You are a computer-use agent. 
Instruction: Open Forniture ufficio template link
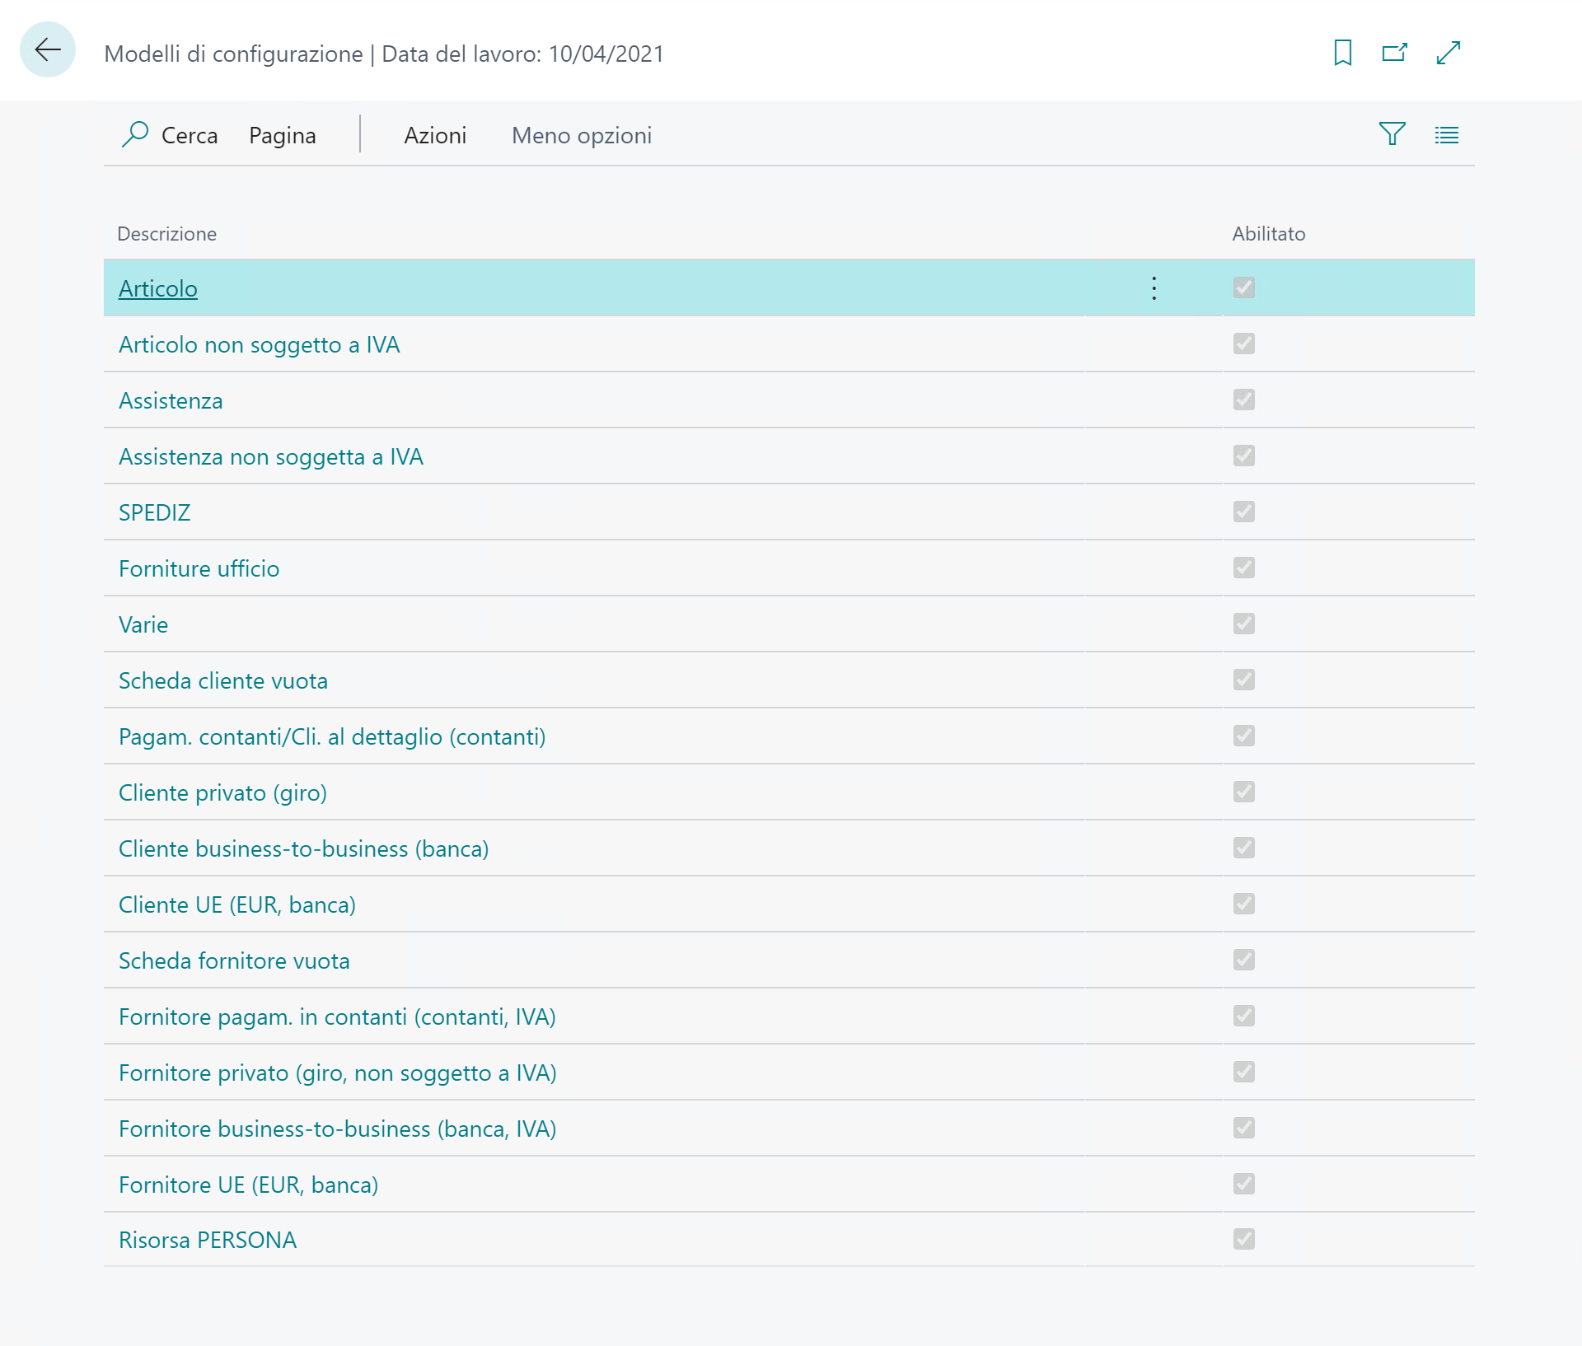[199, 569]
